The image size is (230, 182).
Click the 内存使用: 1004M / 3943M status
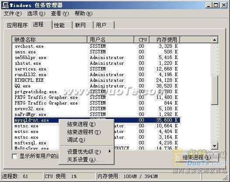click(x=148, y=176)
